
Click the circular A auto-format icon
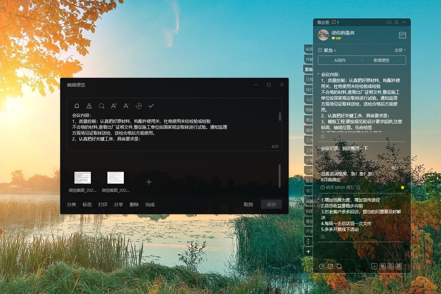pos(139,106)
